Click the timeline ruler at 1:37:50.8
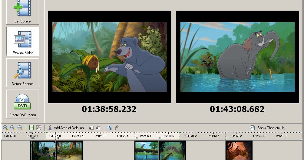Image resolution: width=304 pixels, height=160 pixels. click(10, 136)
